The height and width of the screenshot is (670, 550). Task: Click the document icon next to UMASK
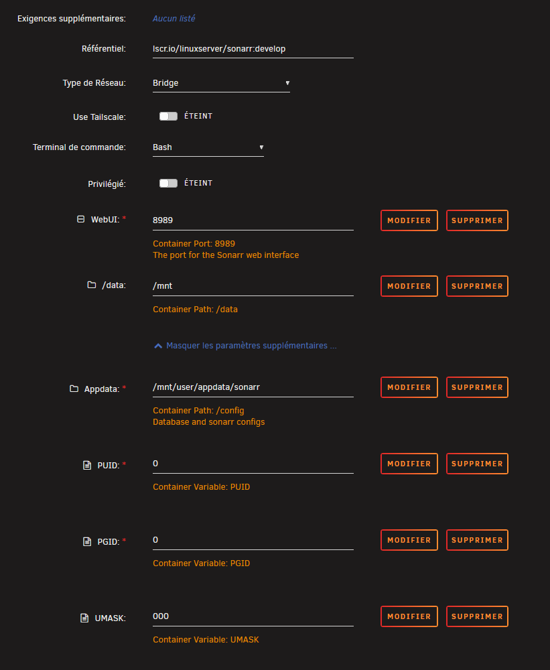click(84, 618)
